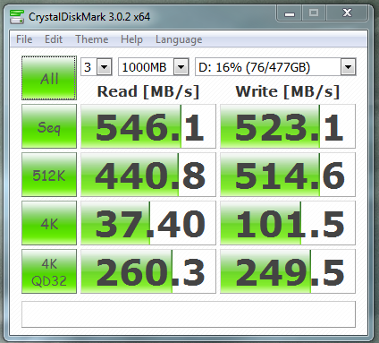This screenshot has width=379, height=343.
Task: Click the 512K write result 514.6
Action: (288, 175)
